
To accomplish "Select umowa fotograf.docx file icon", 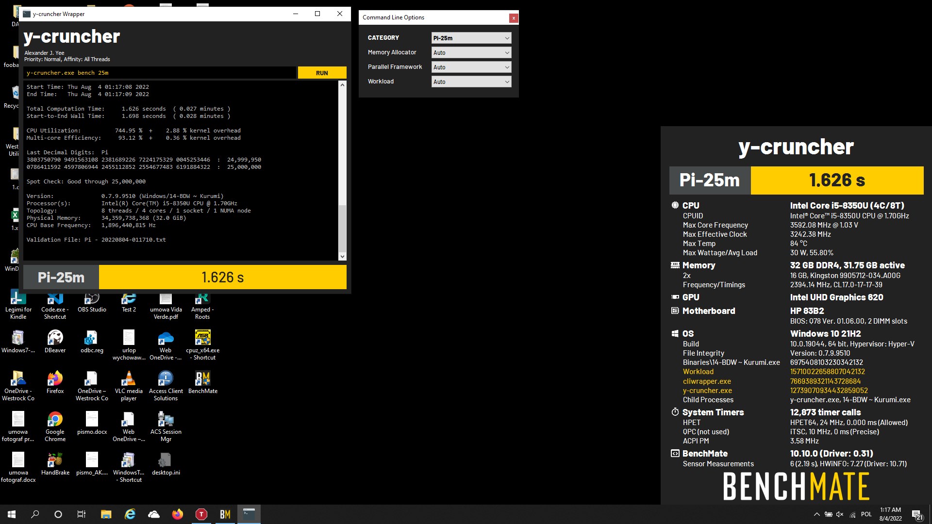I will tap(18, 467).
